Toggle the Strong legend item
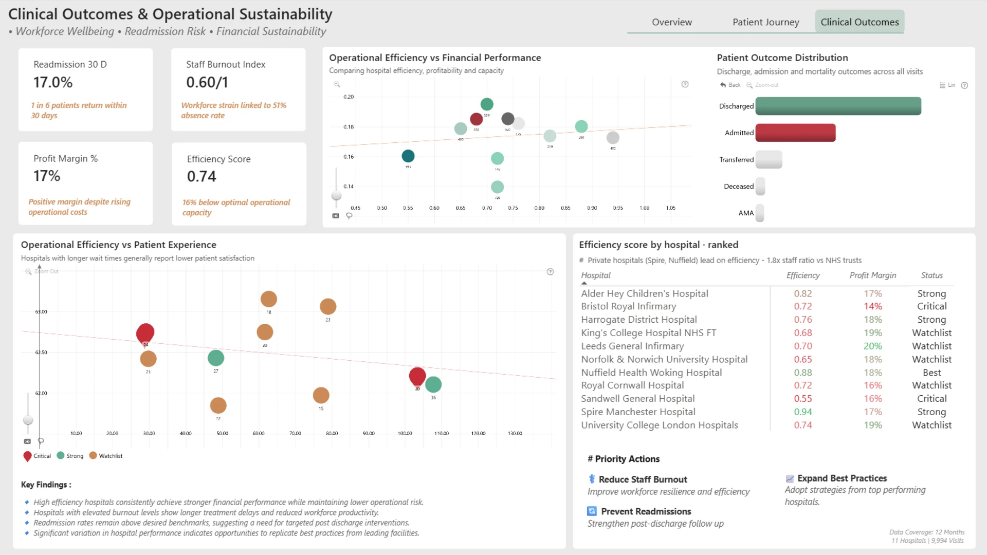The height and width of the screenshot is (555, 987). click(x=70, y=456)
